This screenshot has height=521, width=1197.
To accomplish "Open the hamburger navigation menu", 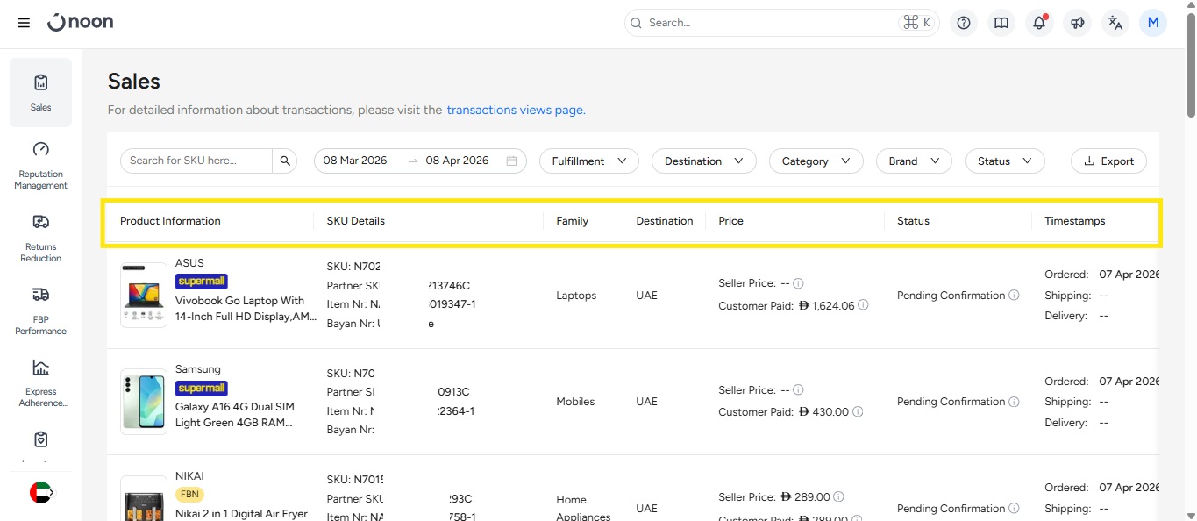I will click(24, 23).
